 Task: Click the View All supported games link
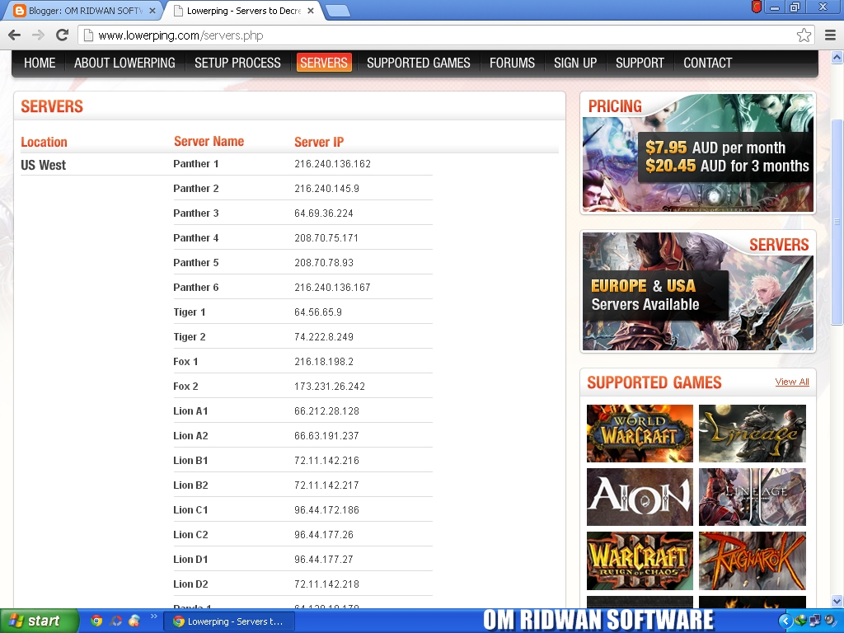pyautogui.click(x=792, y=382)
